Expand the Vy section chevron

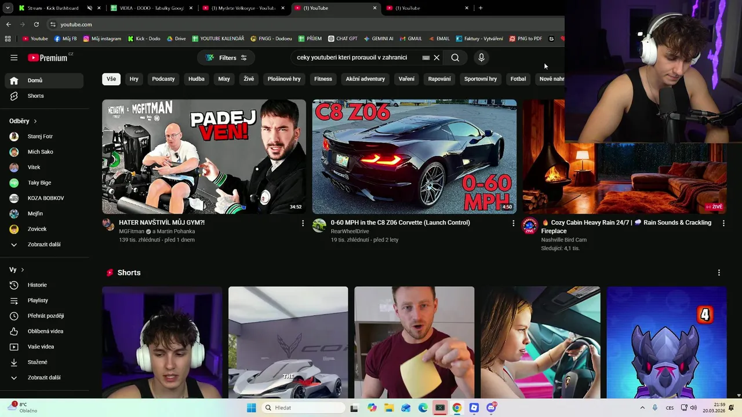pyautogui.click(x=23, y=270)
